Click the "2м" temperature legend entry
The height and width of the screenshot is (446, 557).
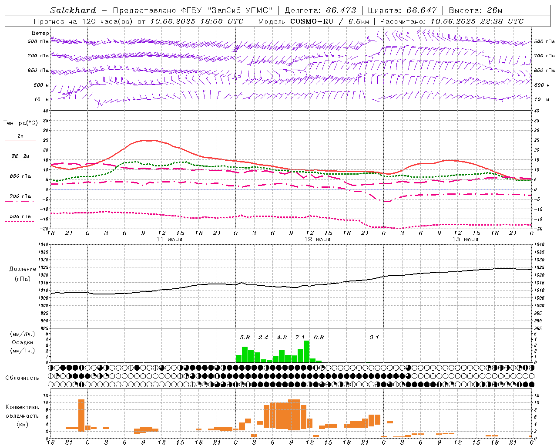20,136
